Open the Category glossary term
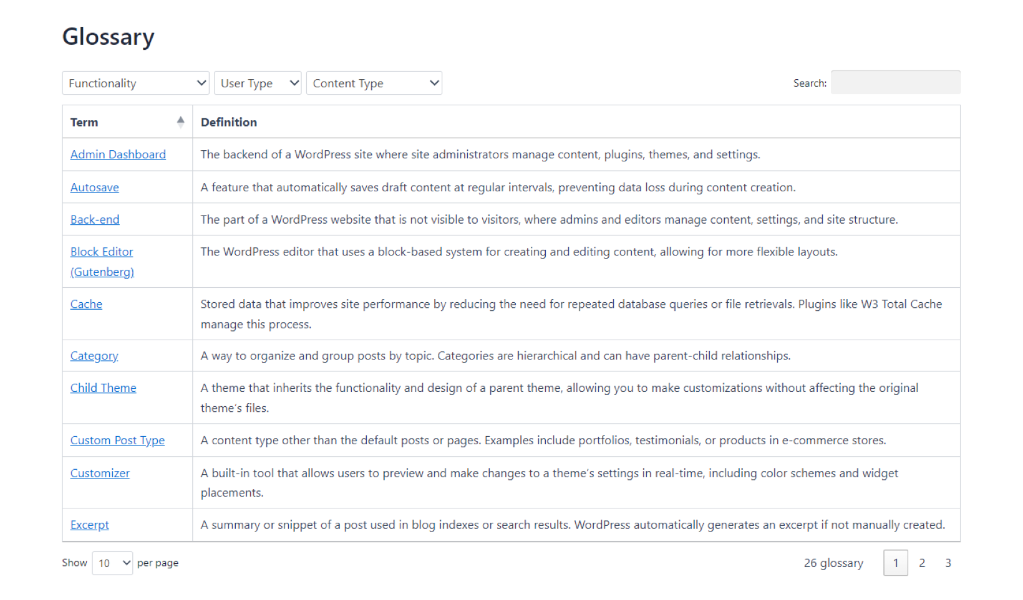This screenshot has height=600, width=1023. coord(94,355)
